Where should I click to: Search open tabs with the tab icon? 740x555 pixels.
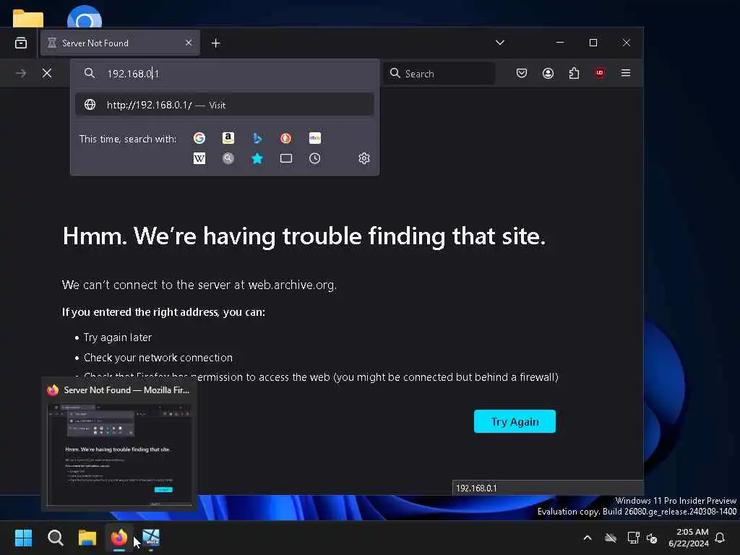[286, 158]
